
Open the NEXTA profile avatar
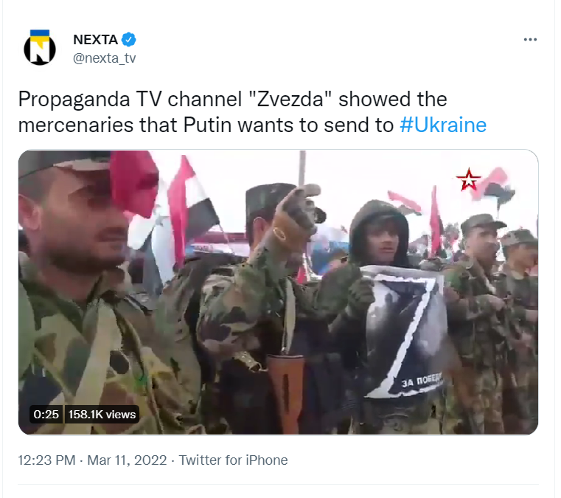[40, 48]
